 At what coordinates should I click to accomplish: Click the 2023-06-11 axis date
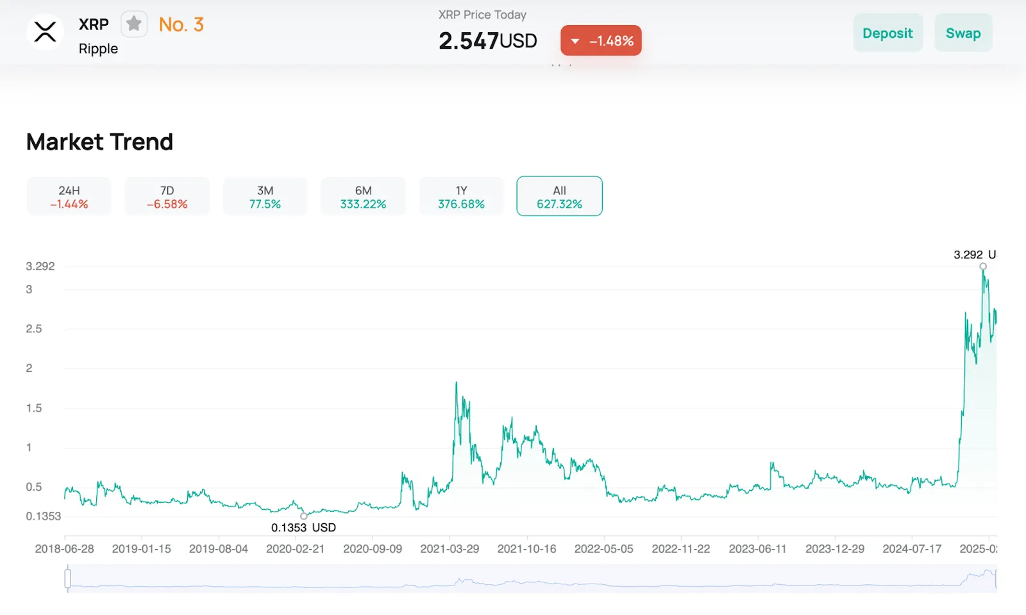[757, 549]
